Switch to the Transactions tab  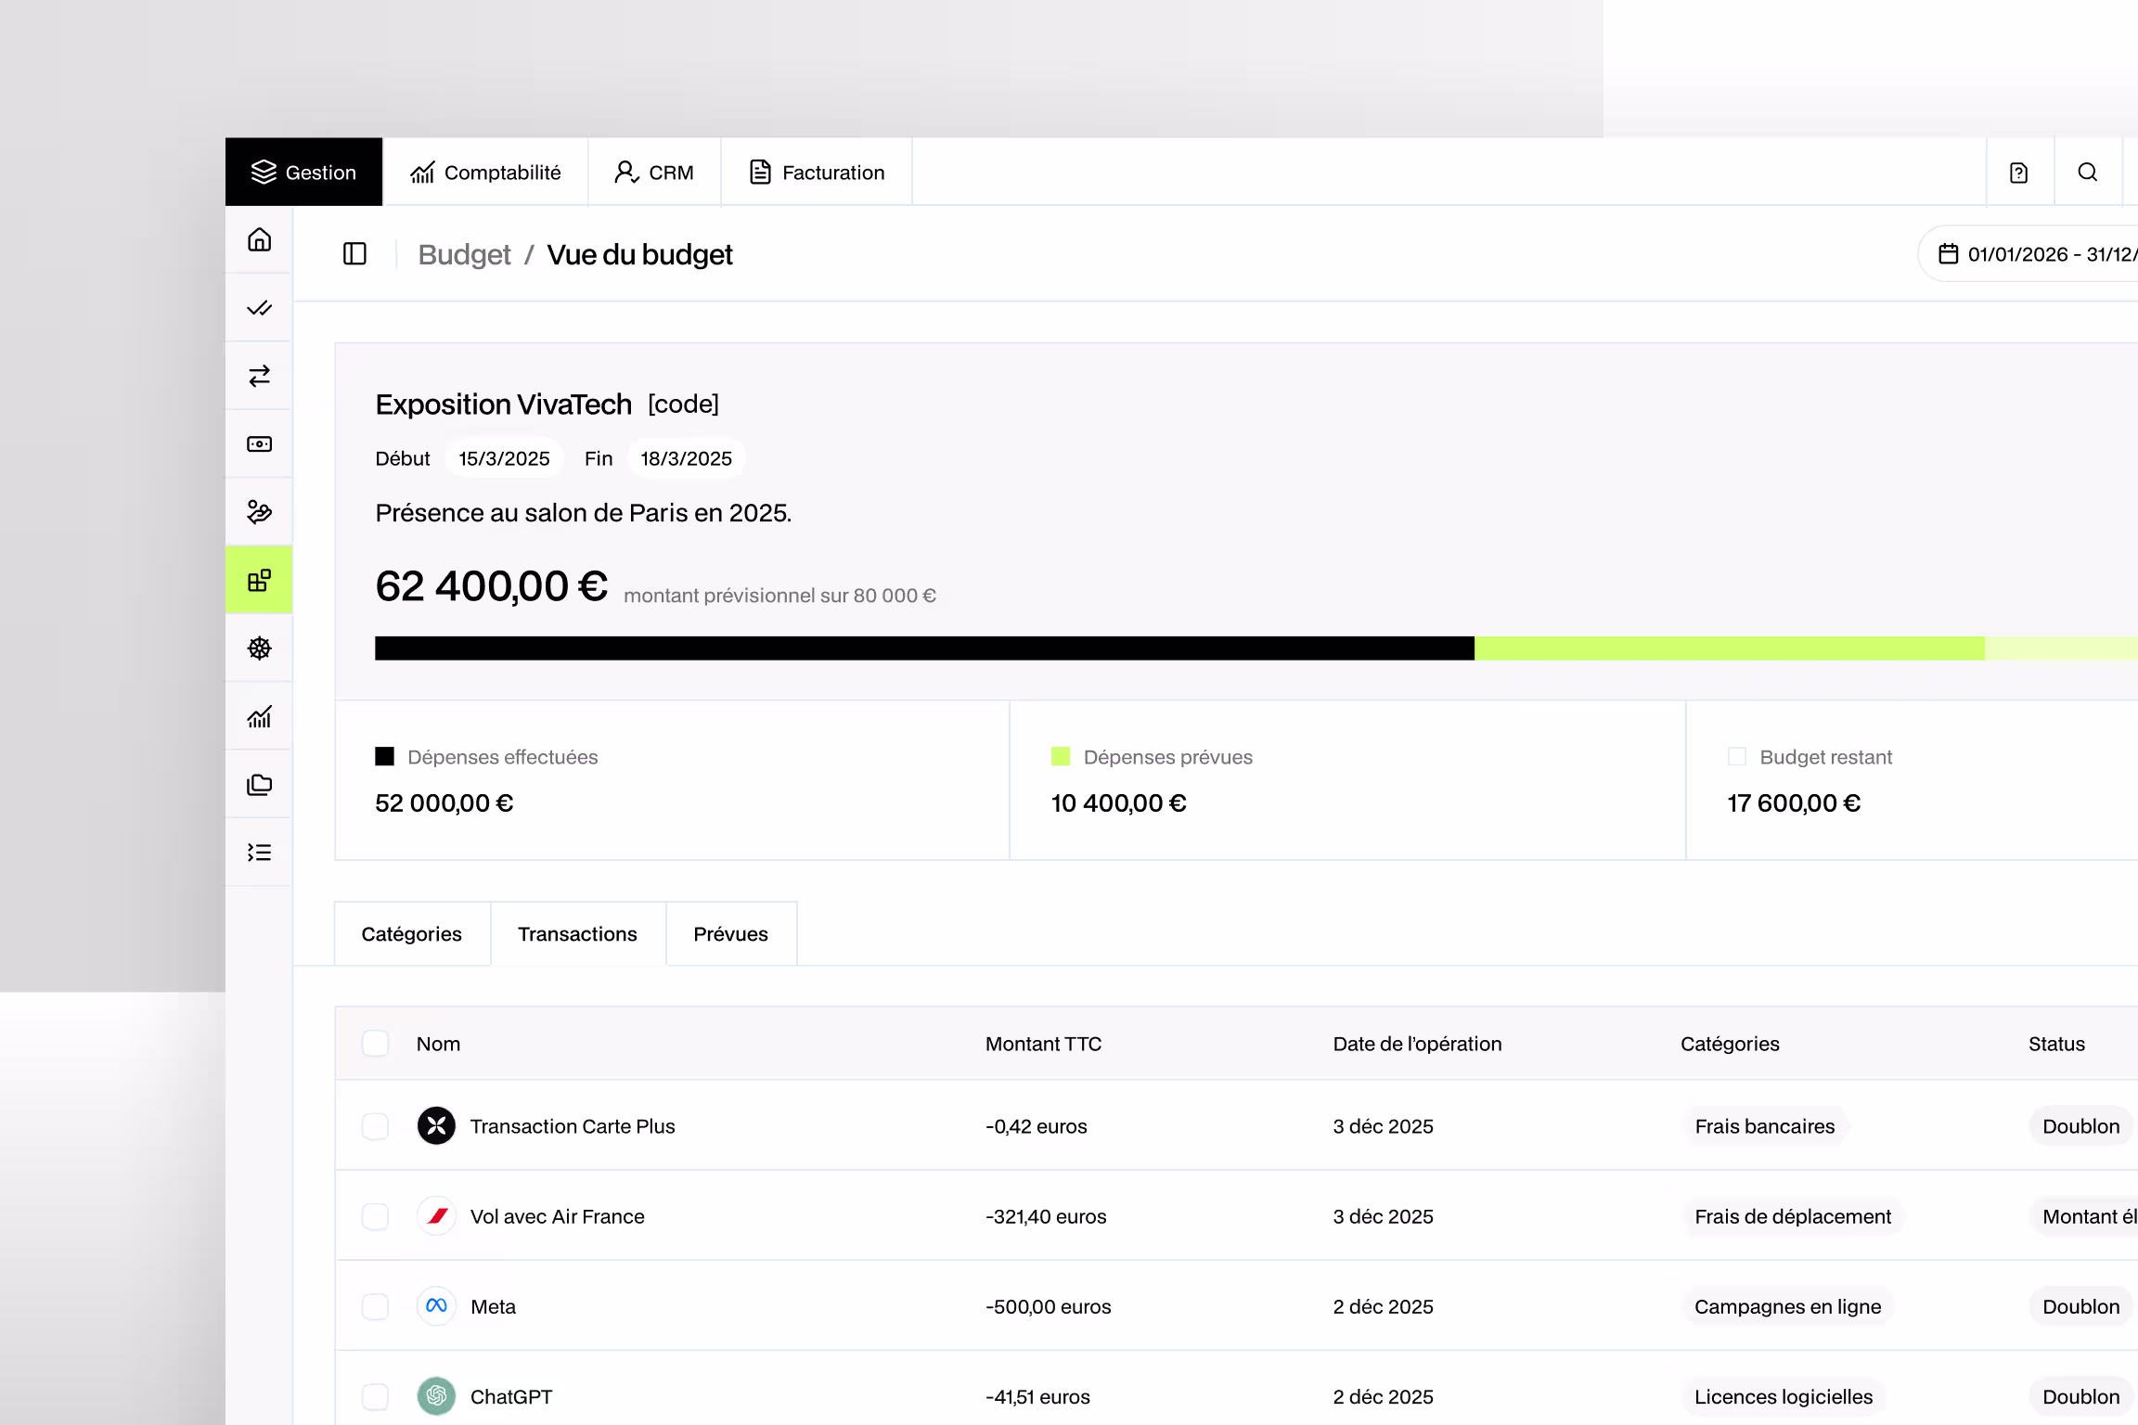click(577, 934)
